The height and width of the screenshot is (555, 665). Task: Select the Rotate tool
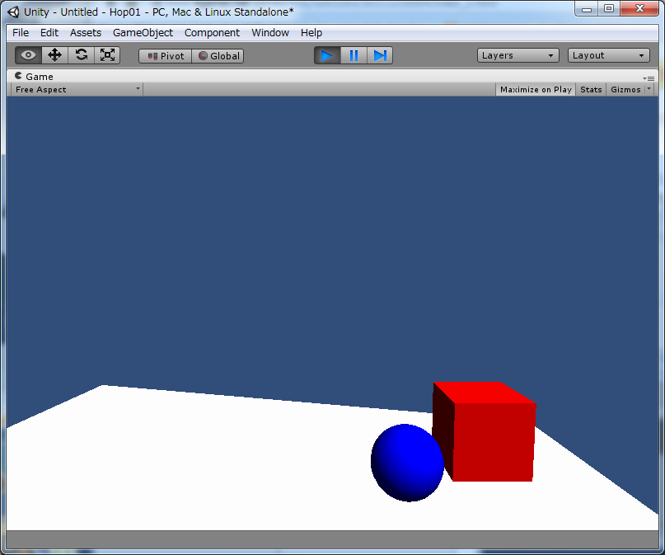pyautogui.click(x=81, y=55)
